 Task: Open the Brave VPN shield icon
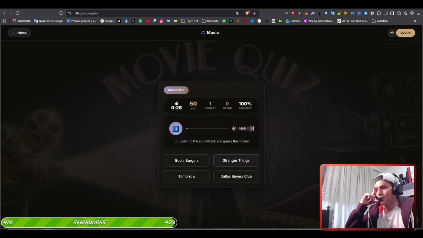click(412, 13)
